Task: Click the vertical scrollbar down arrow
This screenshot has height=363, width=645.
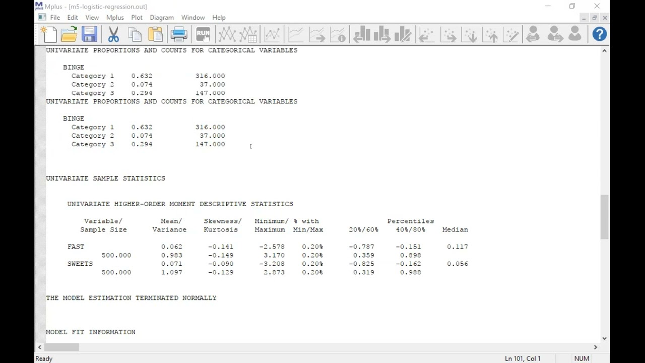Action: pos(604,338)
